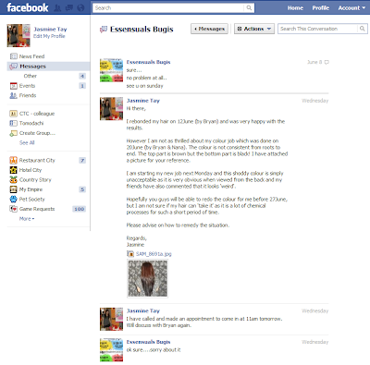This screenshot has width=370, height=365.
Task: Click the June 8 timestamp
Action: [314, 62]
